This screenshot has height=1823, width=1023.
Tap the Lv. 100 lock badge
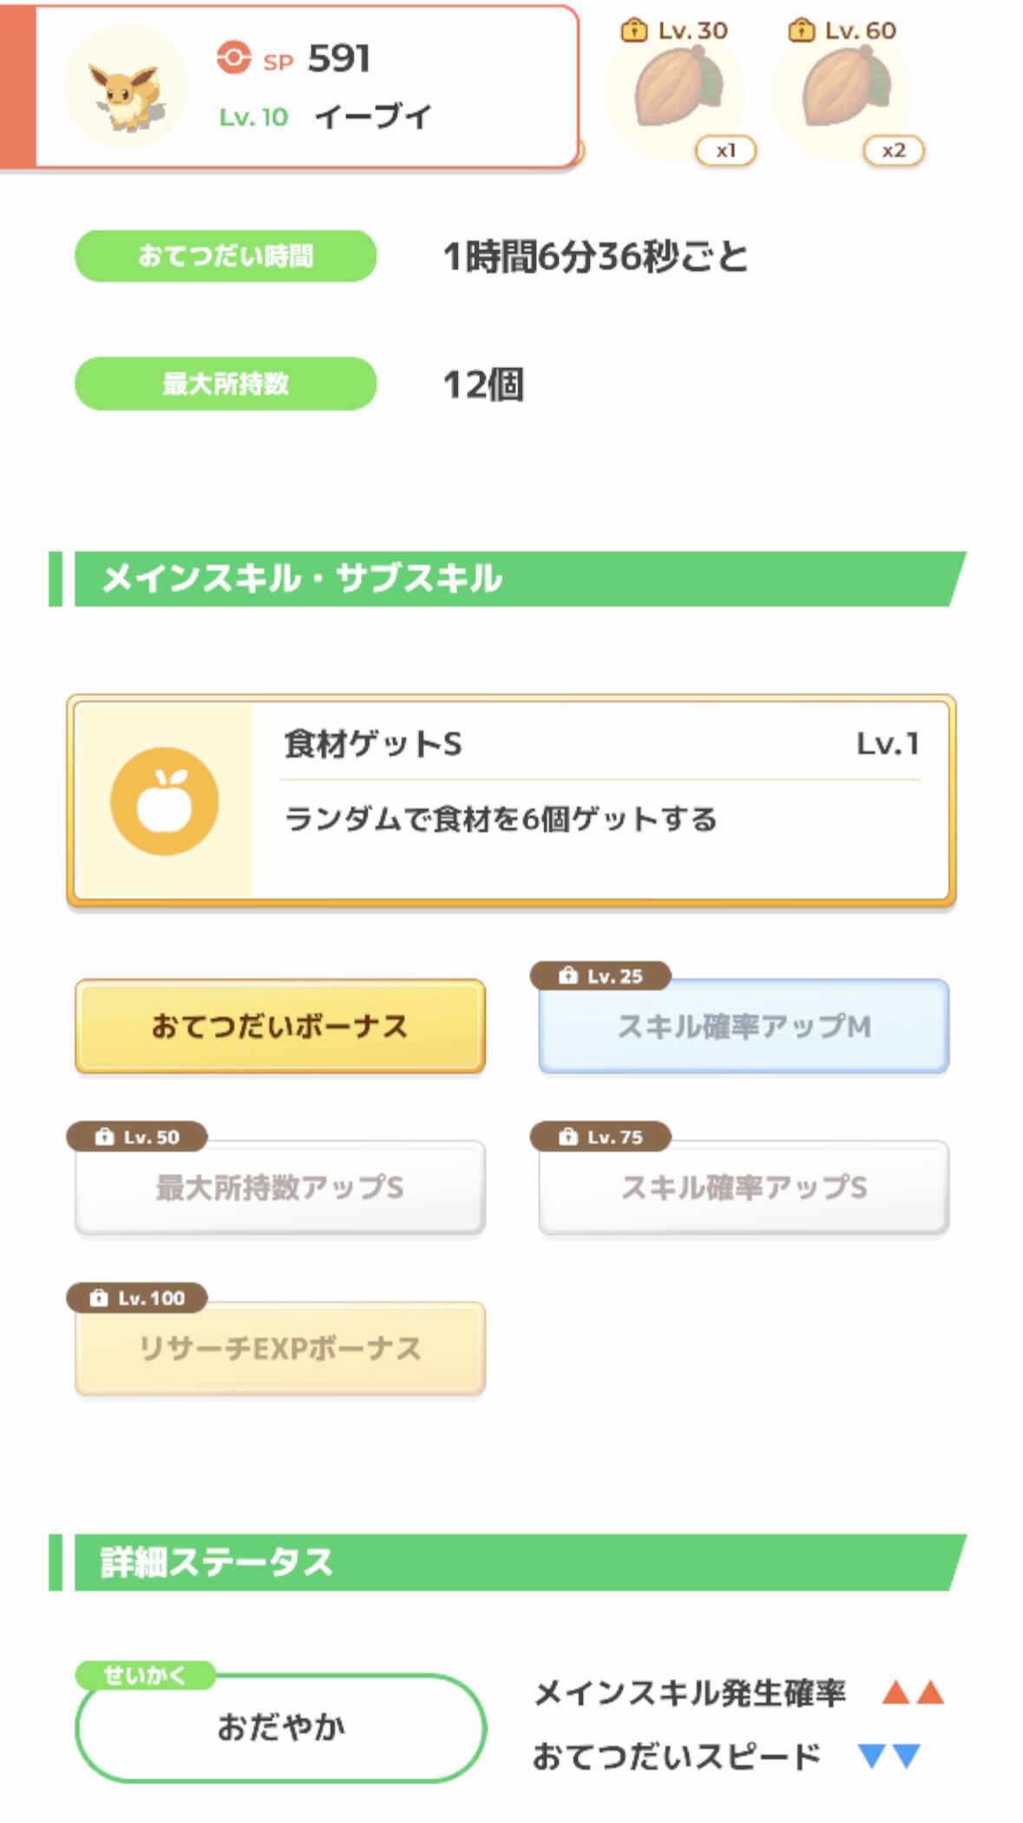(x=137, y=1298)
